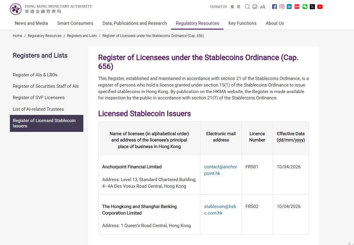
Task: Open the red Xiaohongshu icon
Action: pos(297,7)
